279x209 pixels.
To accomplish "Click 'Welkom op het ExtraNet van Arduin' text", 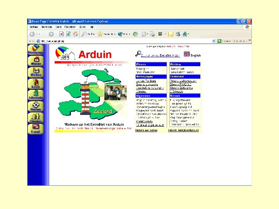I will (94, 124).
